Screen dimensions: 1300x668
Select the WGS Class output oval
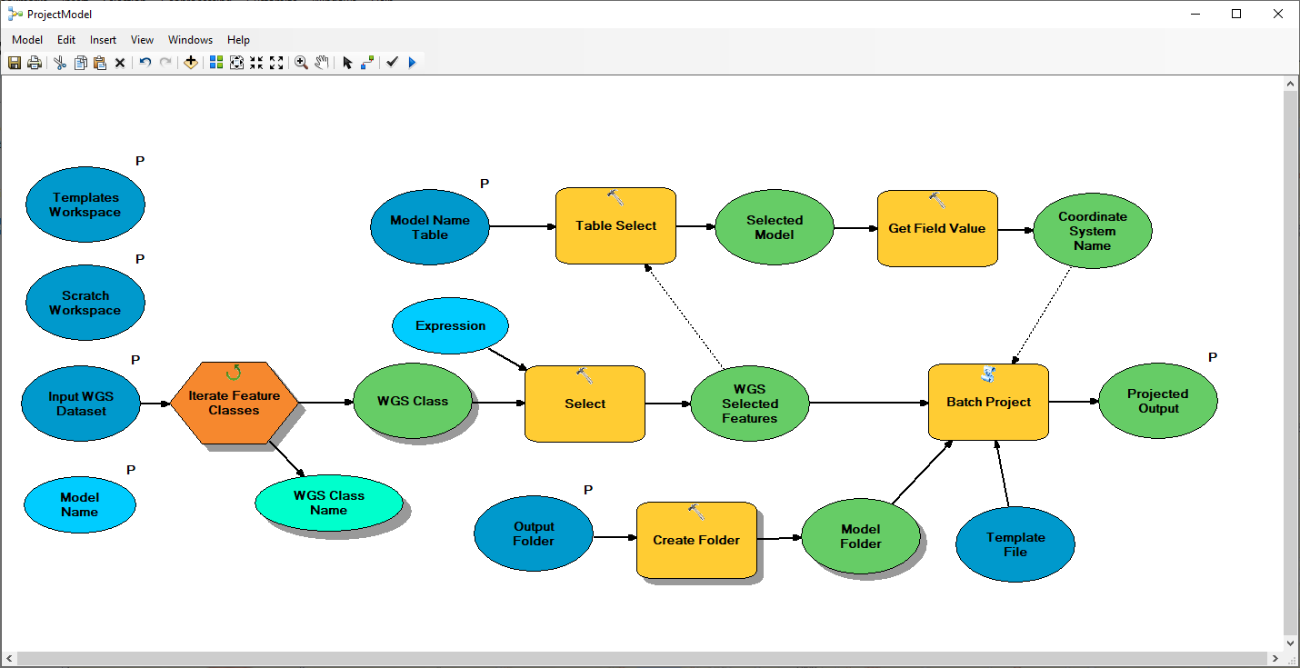tap(413, 401)
